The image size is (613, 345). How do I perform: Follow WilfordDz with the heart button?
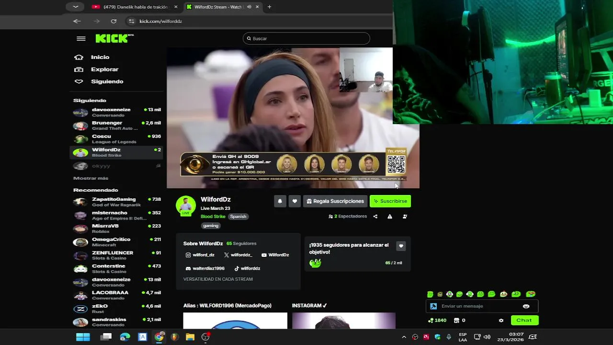pyautogui.click(x=295, y=201)
